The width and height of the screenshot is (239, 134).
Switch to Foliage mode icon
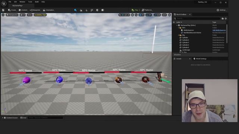tap(86, 10)
